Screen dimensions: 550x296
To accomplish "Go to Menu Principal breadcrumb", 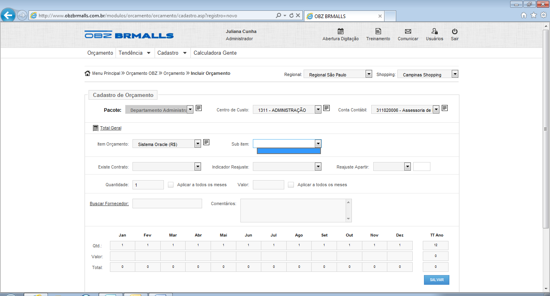I will pos(106,73).
